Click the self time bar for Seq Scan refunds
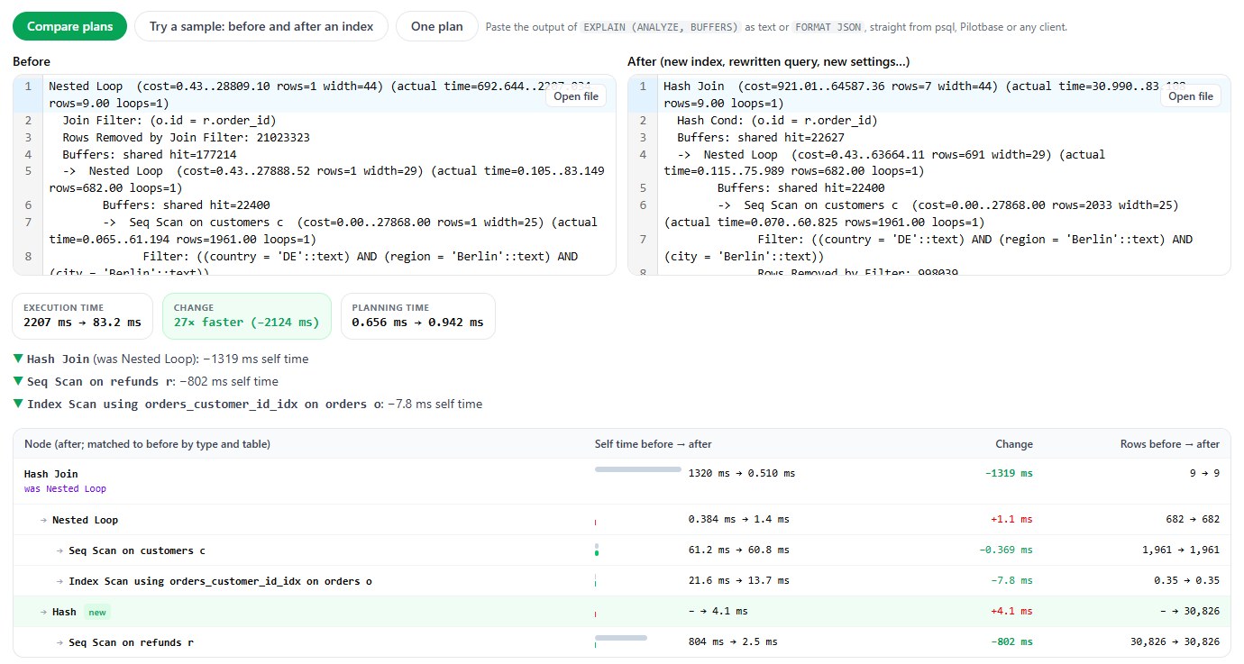 point(621,639)
